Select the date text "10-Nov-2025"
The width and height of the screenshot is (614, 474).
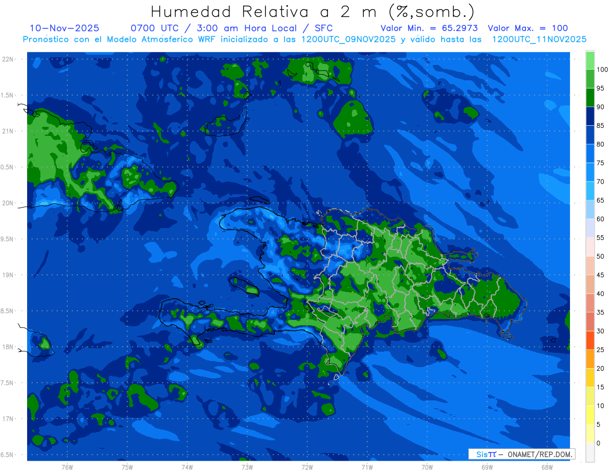click(64, 28)
